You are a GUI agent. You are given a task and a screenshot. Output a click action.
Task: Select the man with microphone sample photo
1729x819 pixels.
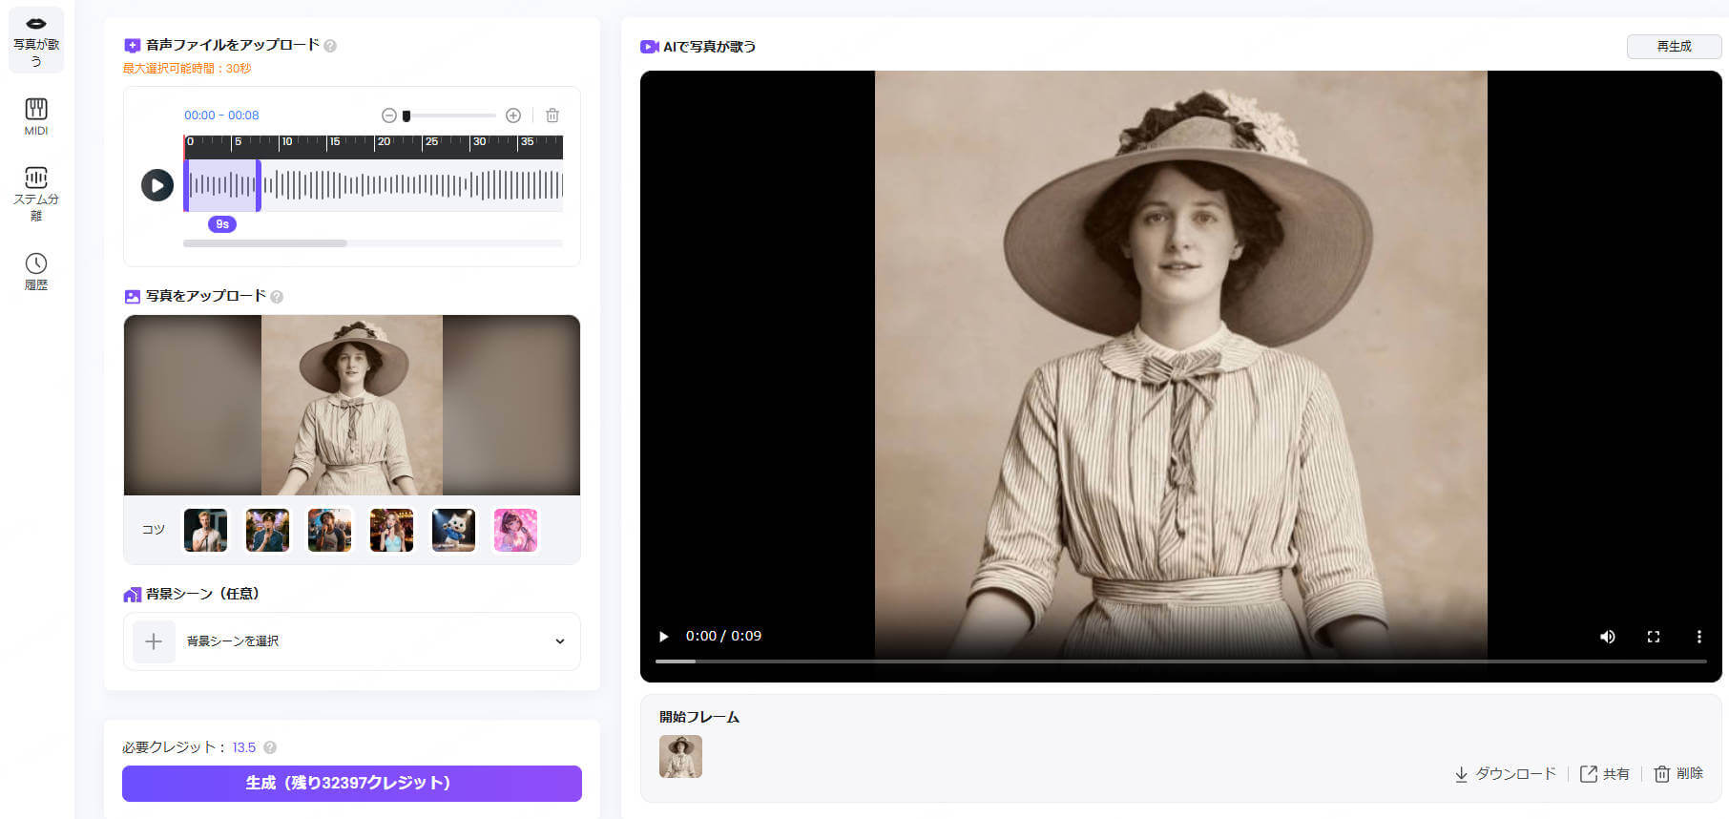(x=205, y=530)
